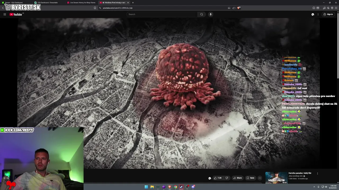The width and height of the screenshot is (339, 190).
Task: Open Discord from the taskbar
Action: click(x=193, y=187)
